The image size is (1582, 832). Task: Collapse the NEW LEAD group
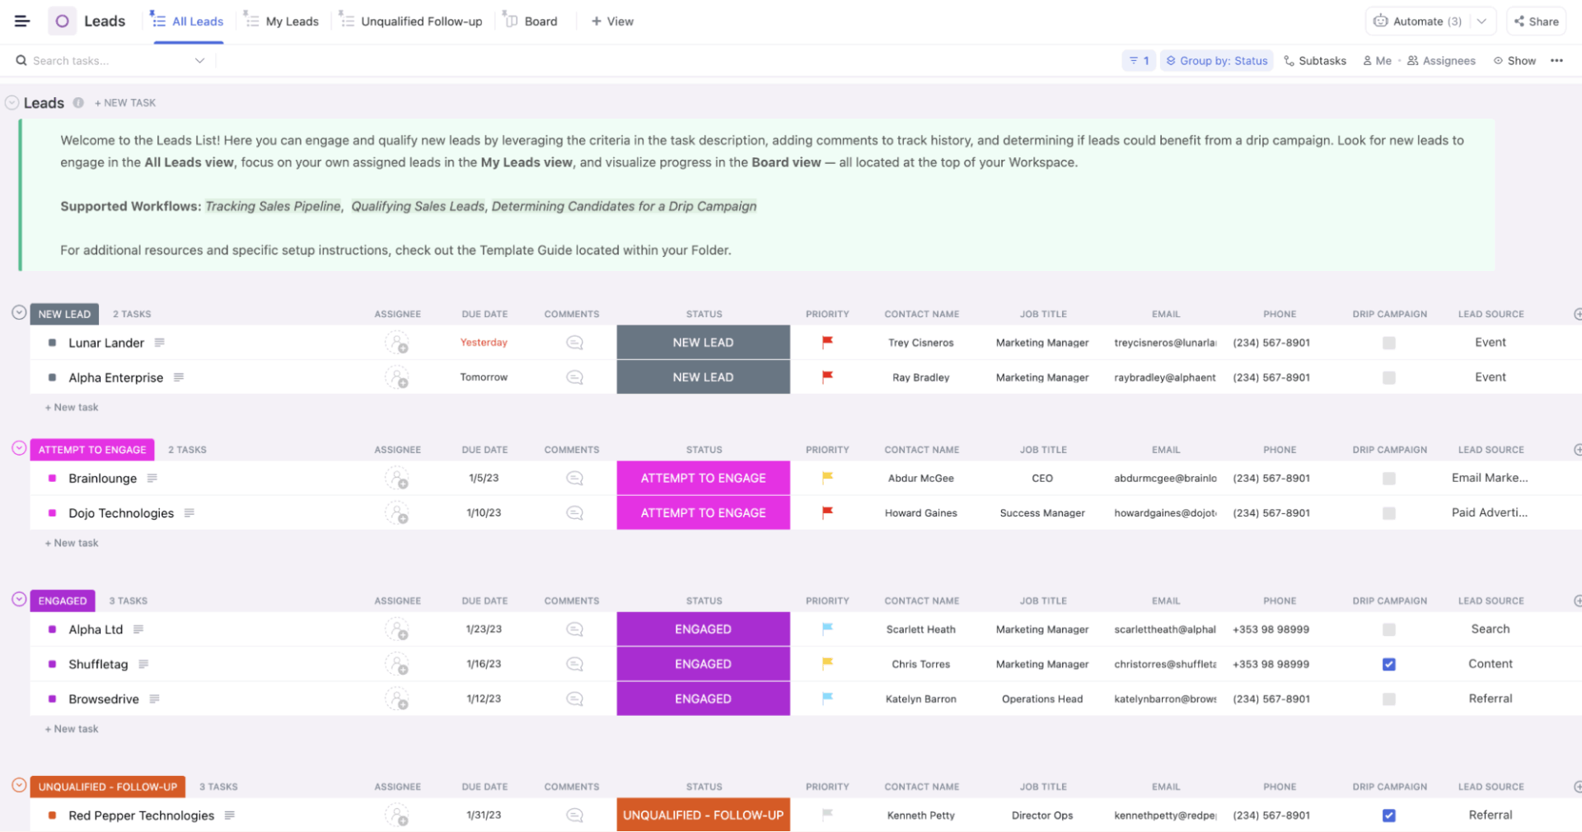(x=18, y=312)
